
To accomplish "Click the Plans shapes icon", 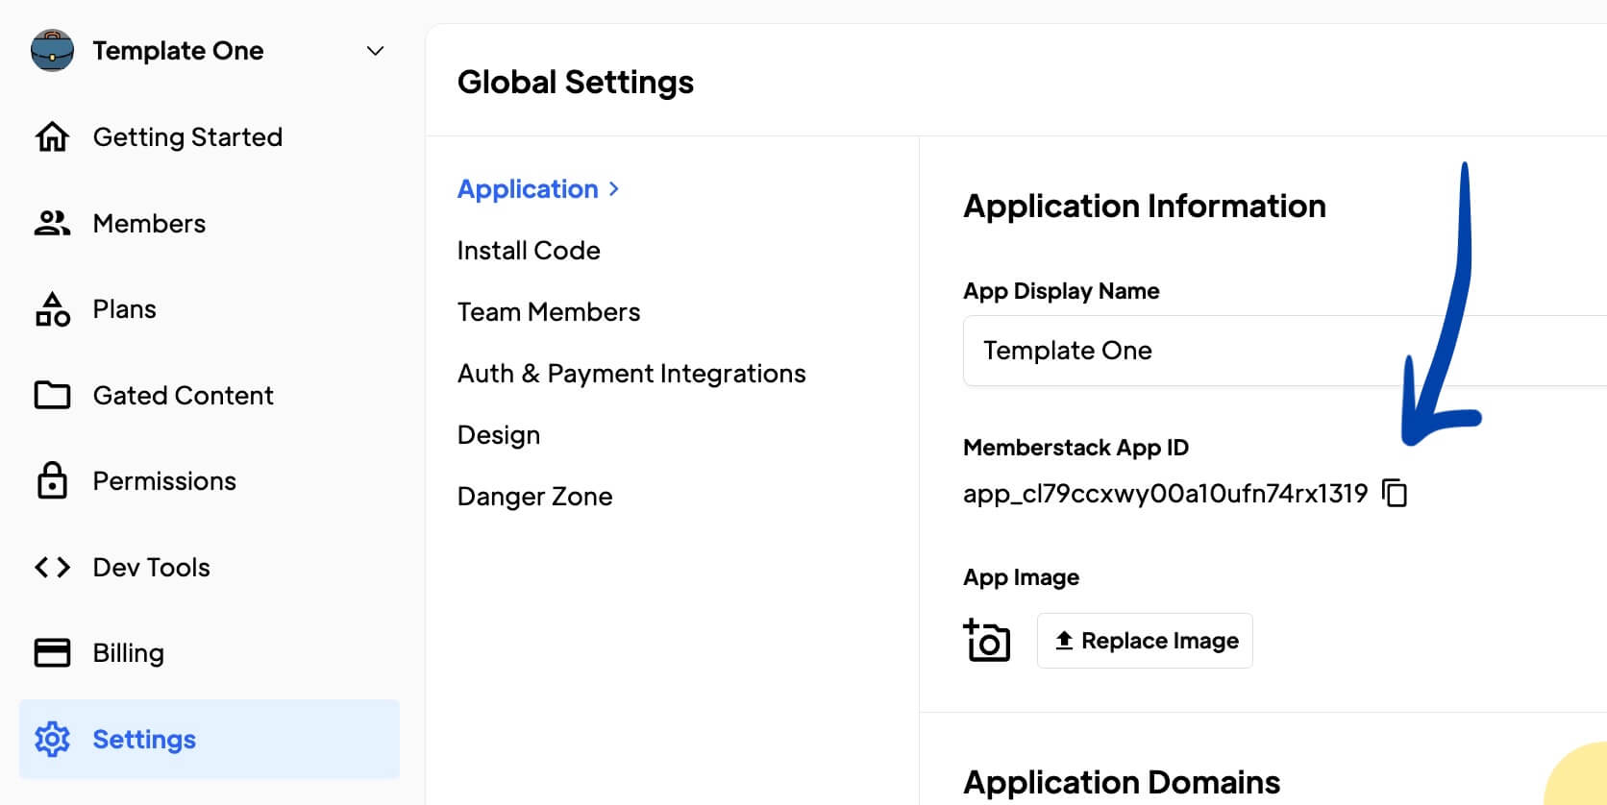I will (52, 309).
